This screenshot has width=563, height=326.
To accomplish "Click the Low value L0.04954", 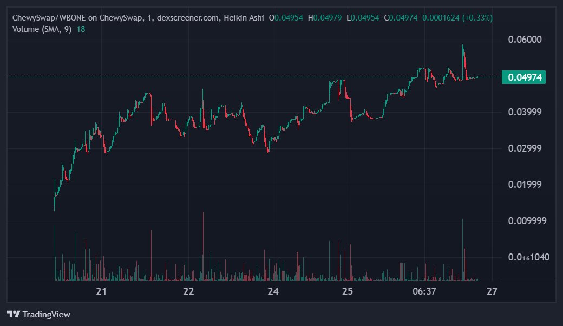I will point(363,18).
